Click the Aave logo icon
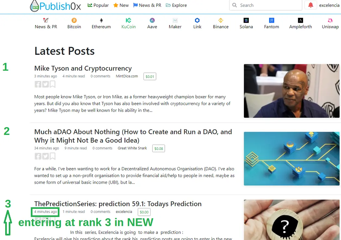Image resolution: width=341 pixels, height=240 pixels. click(x=152, y=20)
